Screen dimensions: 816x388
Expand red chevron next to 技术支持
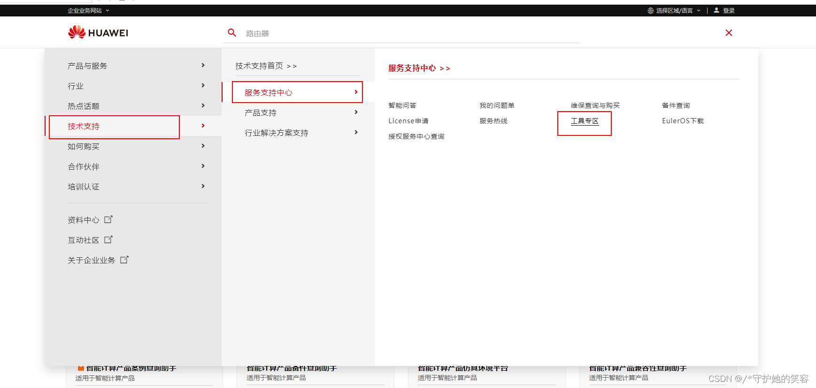click(203, 126)
